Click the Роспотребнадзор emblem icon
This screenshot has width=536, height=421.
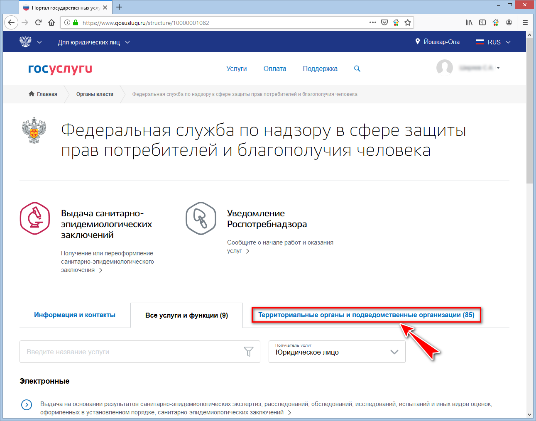[34, 131]
